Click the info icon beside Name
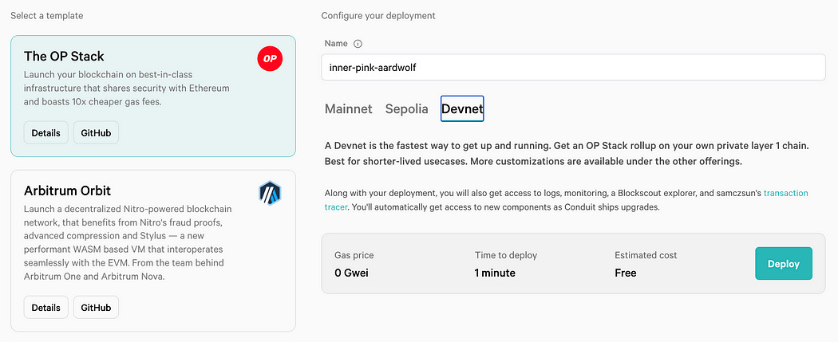The height and width of the screenshot is (342, 838). pyautogui.click(x=358, y=44)
